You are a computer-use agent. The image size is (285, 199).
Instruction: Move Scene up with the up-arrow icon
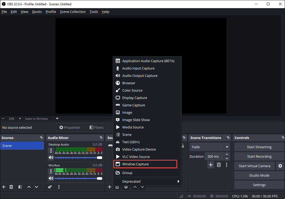pos(29,187)
